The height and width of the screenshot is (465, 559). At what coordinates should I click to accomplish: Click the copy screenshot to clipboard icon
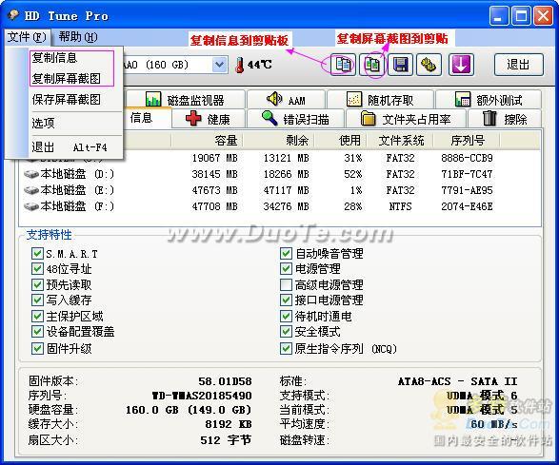point(371,65)
